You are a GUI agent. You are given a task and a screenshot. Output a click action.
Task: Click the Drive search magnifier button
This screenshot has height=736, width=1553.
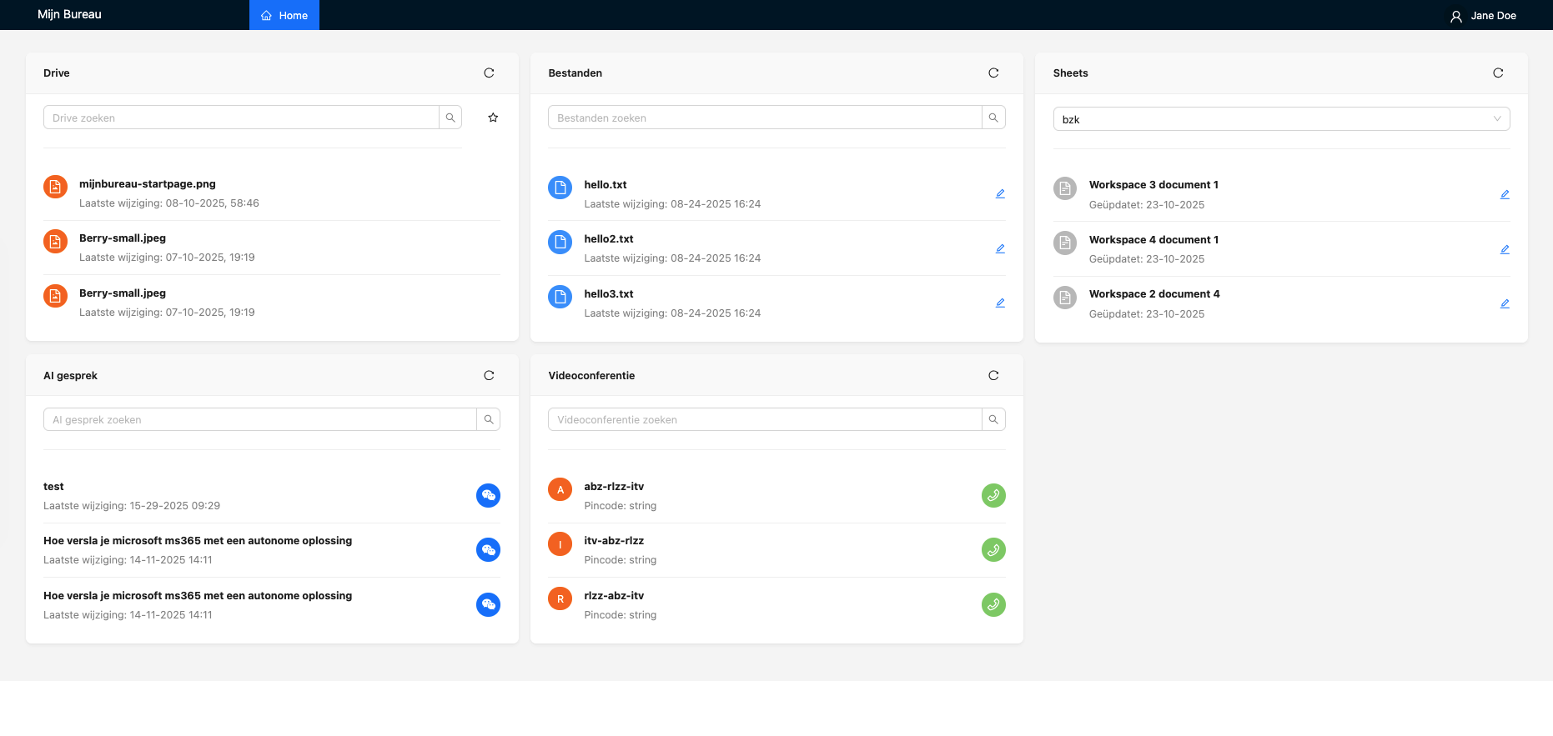pos(450,118)
